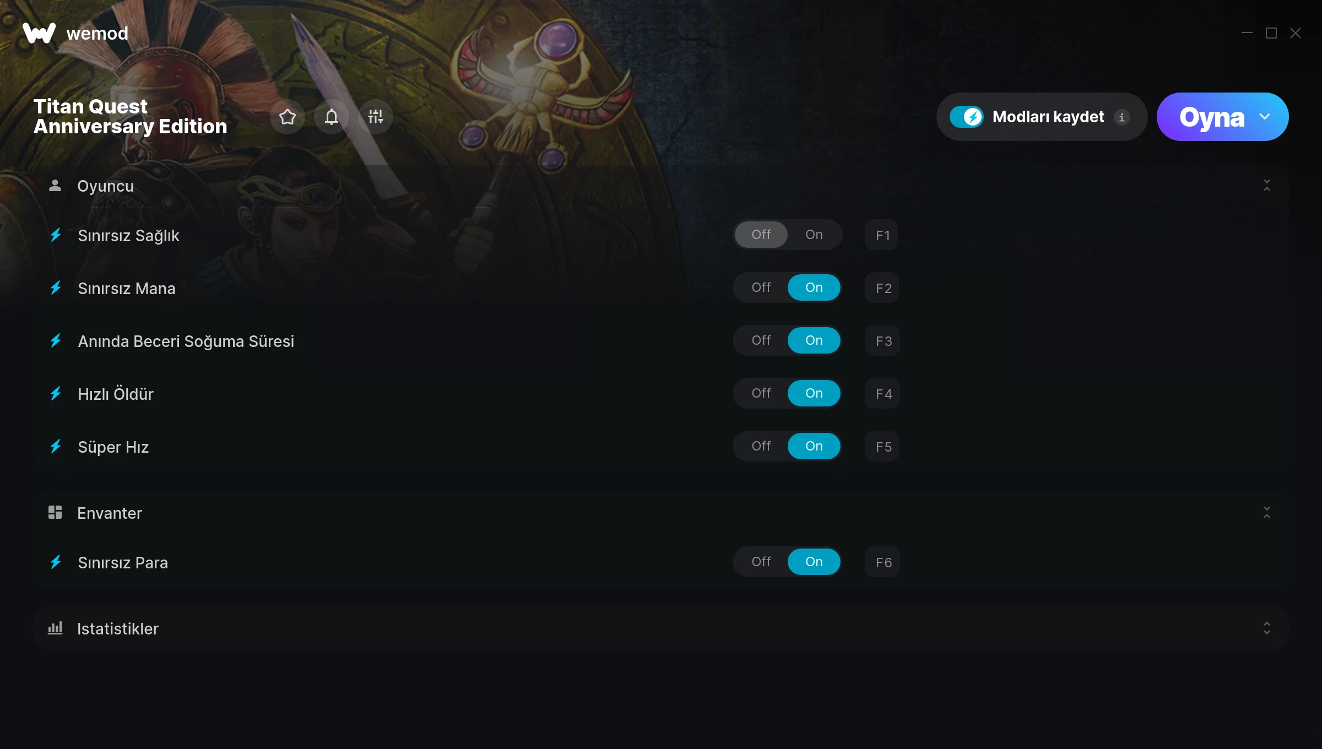The image size is (1322, 749).
Task: Change the F5 hotkey for Süper Hız
Action: [882, 447]
